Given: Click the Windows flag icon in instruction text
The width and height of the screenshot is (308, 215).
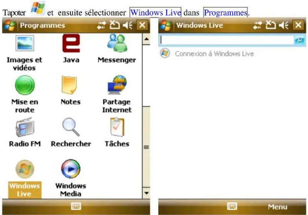Looking at the screenshot, I should (x=38, y=8).
